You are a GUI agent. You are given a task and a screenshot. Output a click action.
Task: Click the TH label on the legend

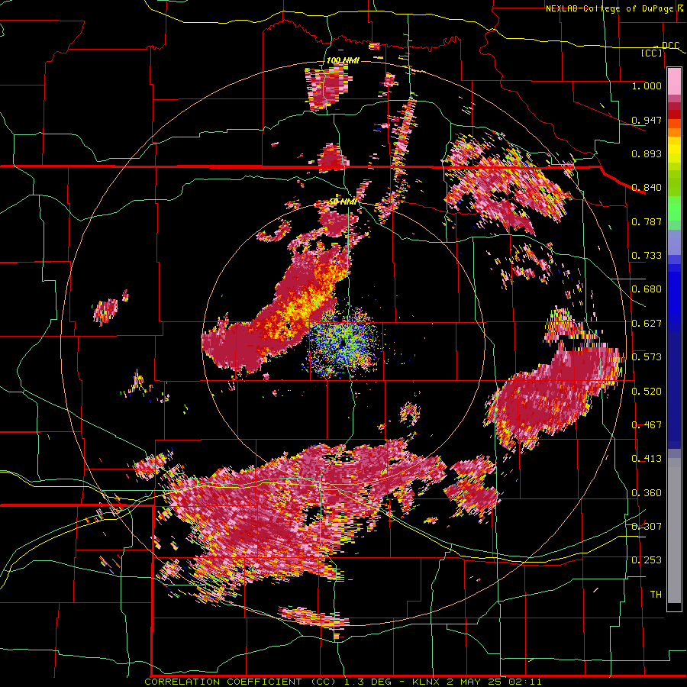pyautogui.click(x=656, y=595)
